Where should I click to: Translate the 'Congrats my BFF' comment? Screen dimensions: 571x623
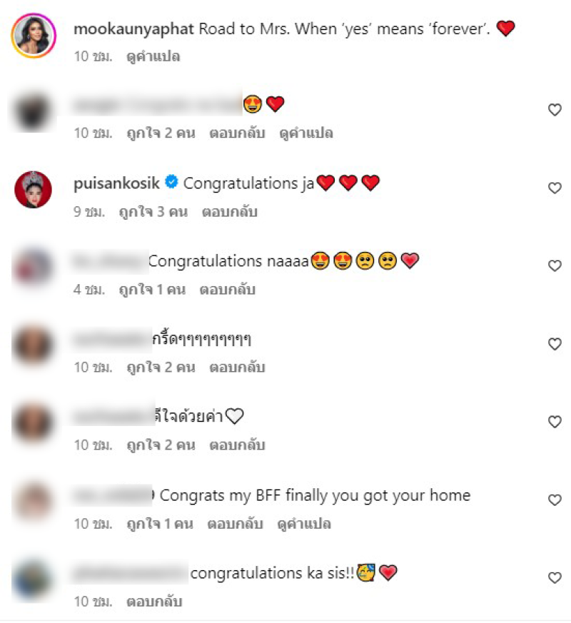[304, 524]
